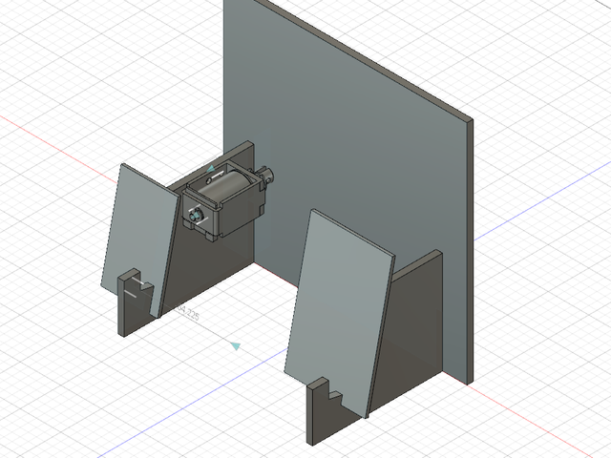Screen dimensions: 611x458
Task: Click the floor grid between the two plates
Action: tap(248, 305)
